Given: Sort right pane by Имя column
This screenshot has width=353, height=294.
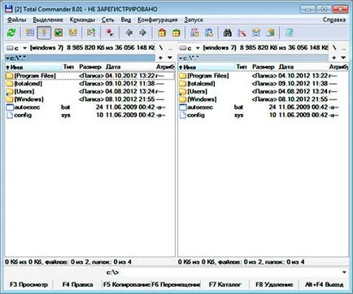Looking at the screenshot, I should (x=207, y=67).
